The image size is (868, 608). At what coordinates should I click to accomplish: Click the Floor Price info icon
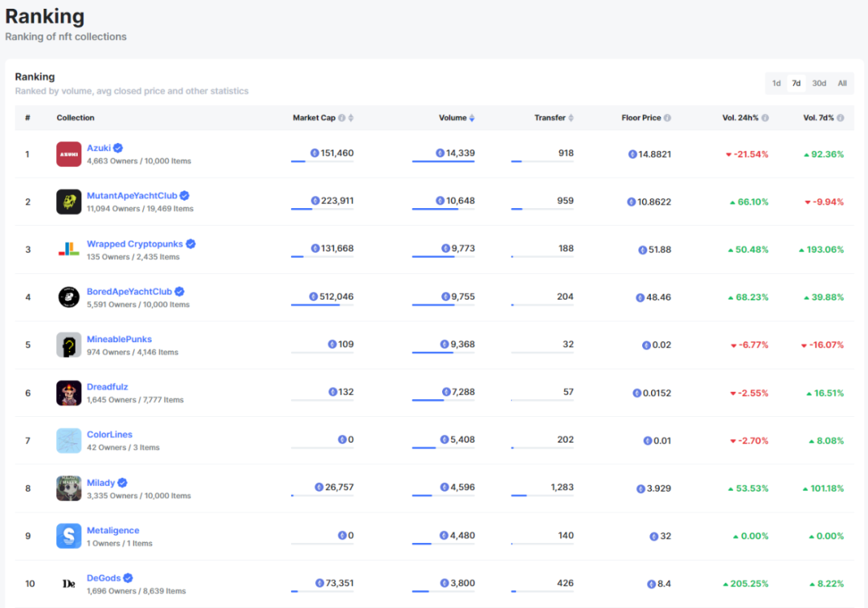(667, 118)
